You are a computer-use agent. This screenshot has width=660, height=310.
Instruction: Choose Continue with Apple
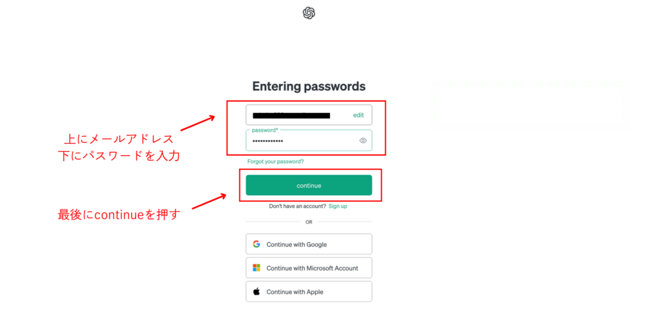click(309, 291)
